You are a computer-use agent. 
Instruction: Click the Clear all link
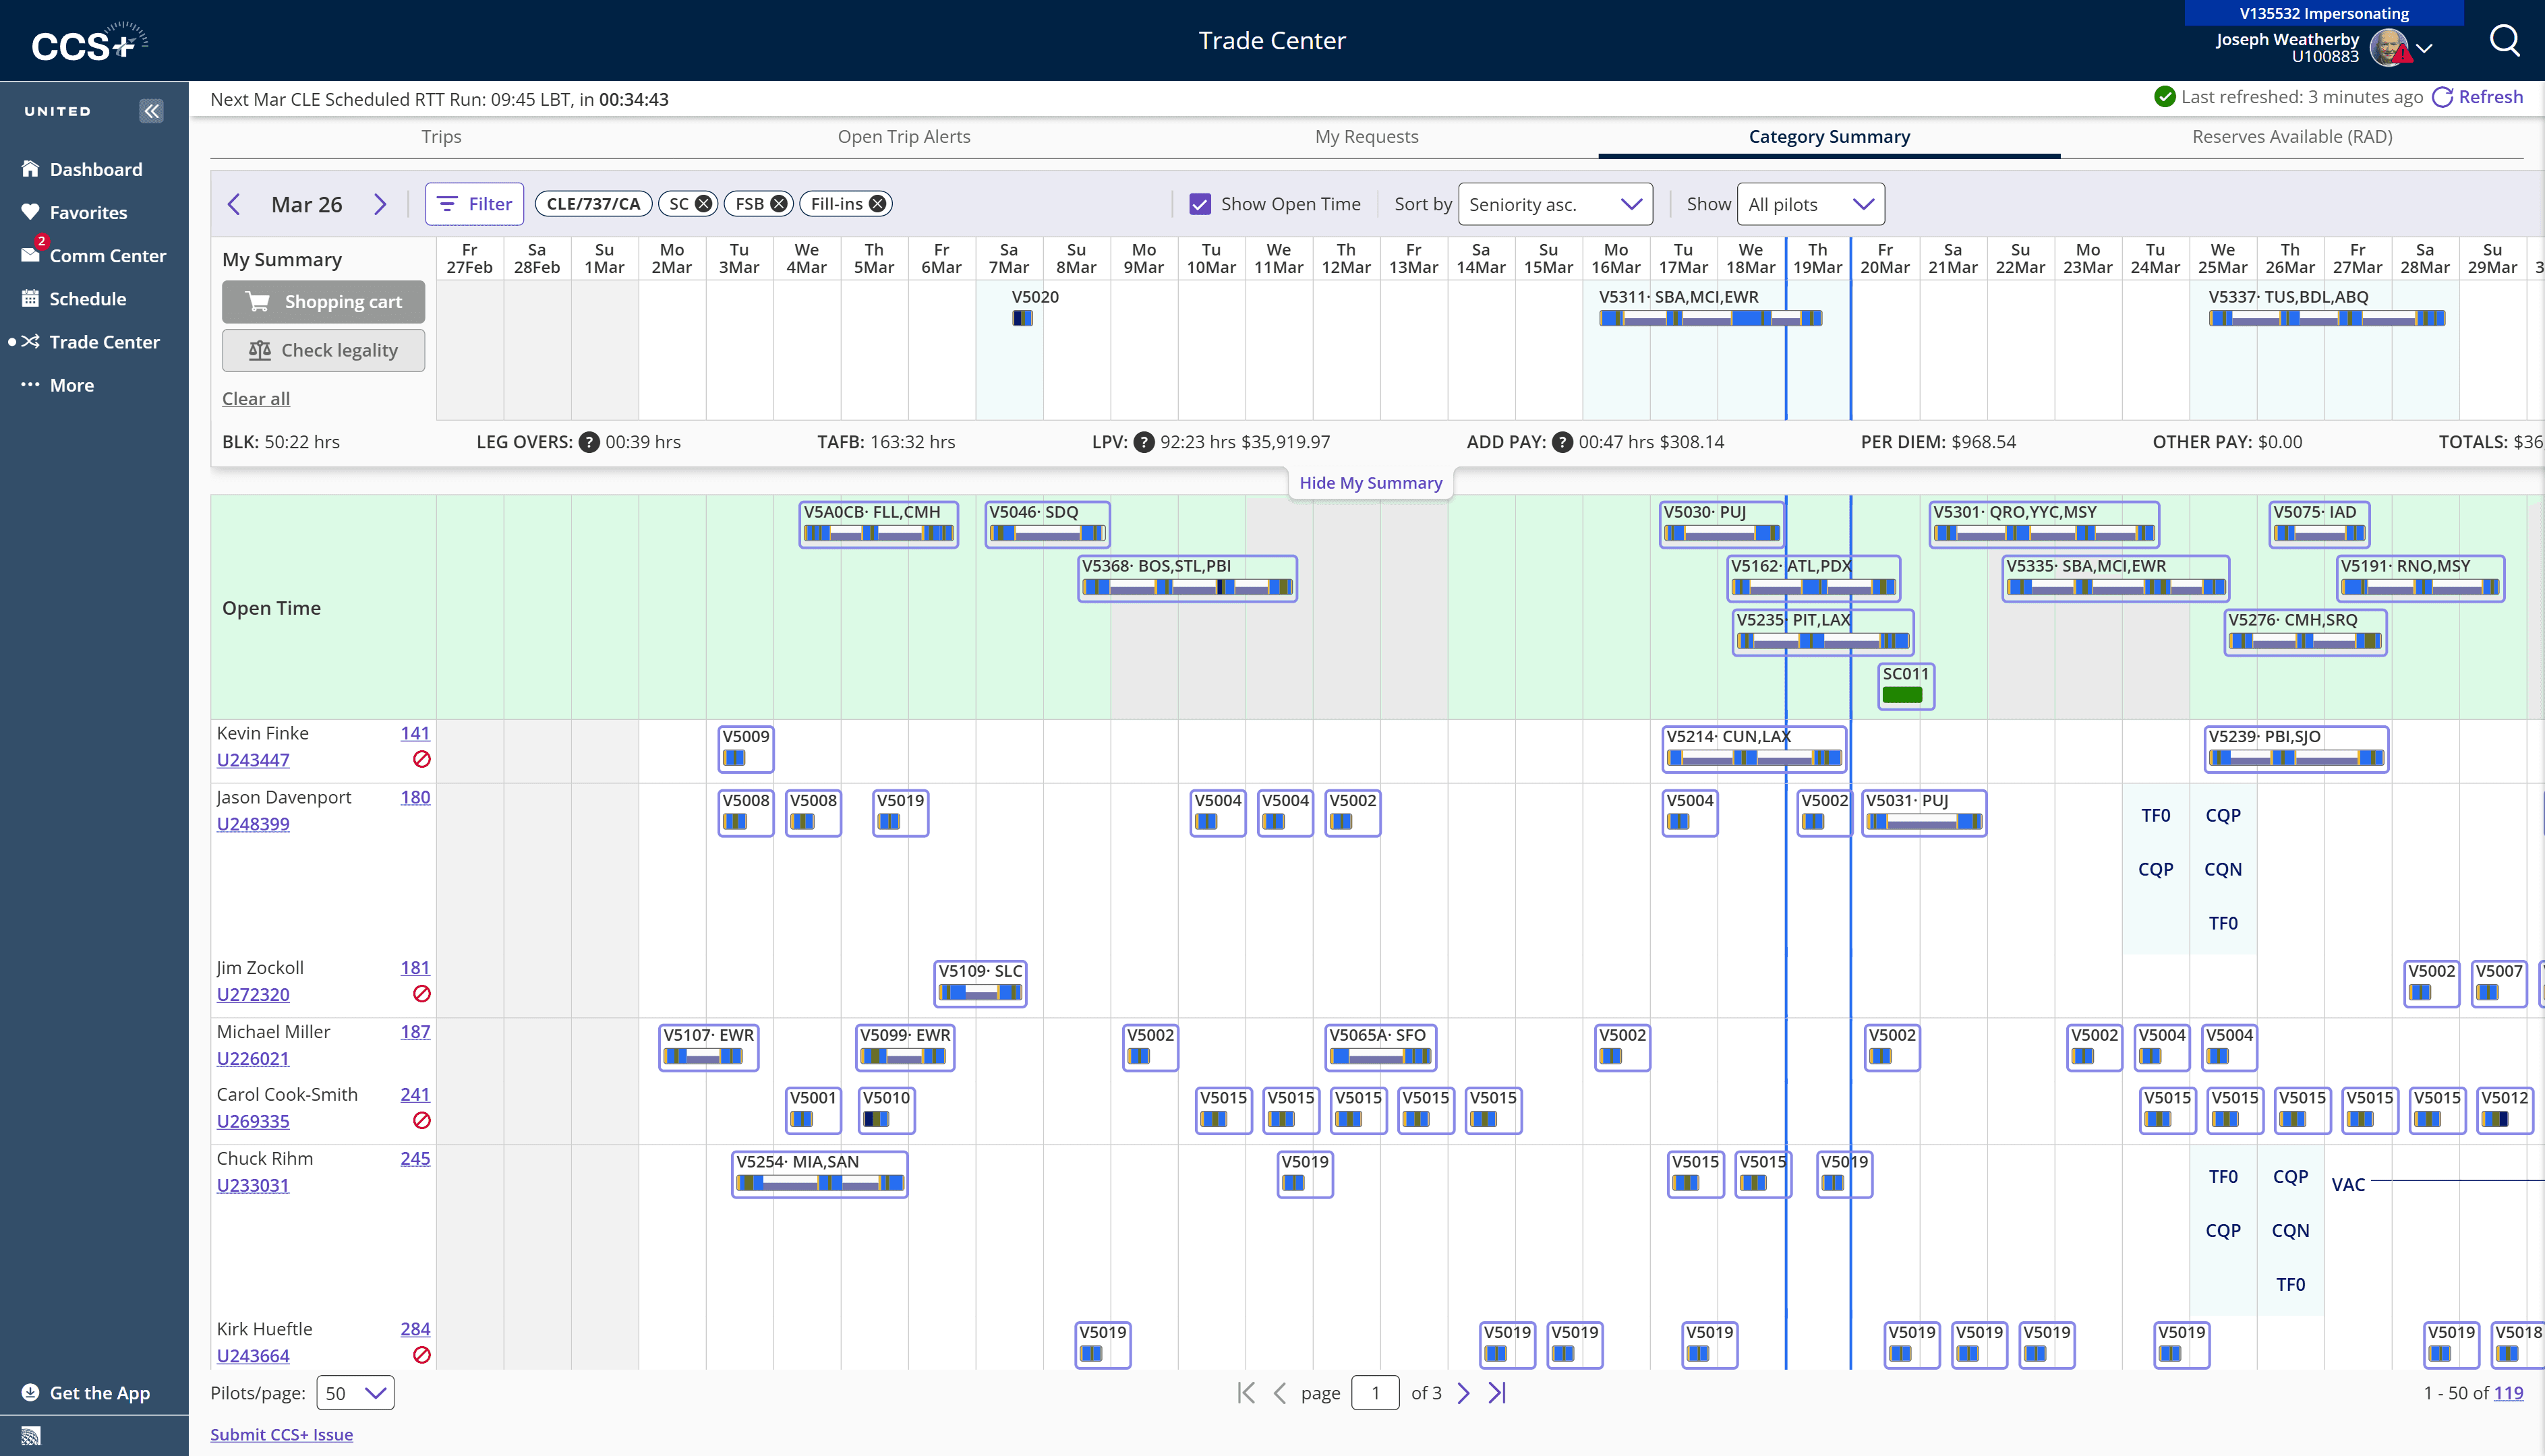(x=255, y=398)
